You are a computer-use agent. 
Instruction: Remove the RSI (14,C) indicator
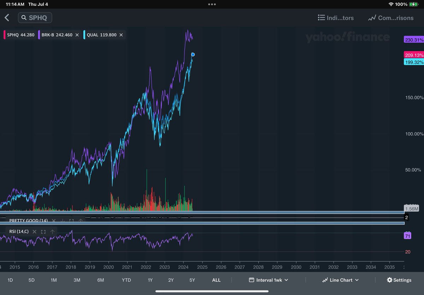35,232
